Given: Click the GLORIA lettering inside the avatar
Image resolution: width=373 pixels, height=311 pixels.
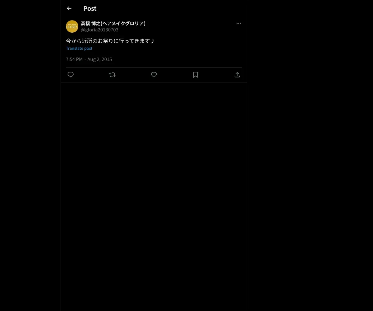Looking at the screenshot, I should pyautogui.click(x=72, y=27).
